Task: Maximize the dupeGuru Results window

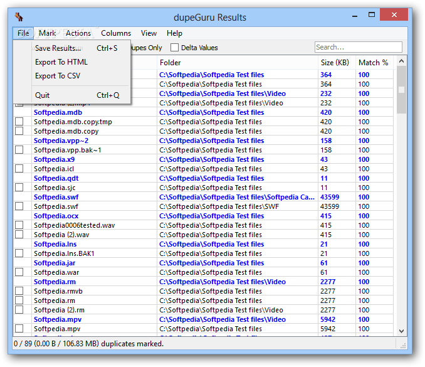Action: [x=372, y=14]
